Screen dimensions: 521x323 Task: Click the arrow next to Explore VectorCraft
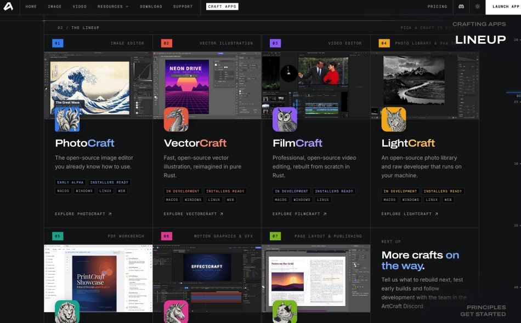click(222, 214)
